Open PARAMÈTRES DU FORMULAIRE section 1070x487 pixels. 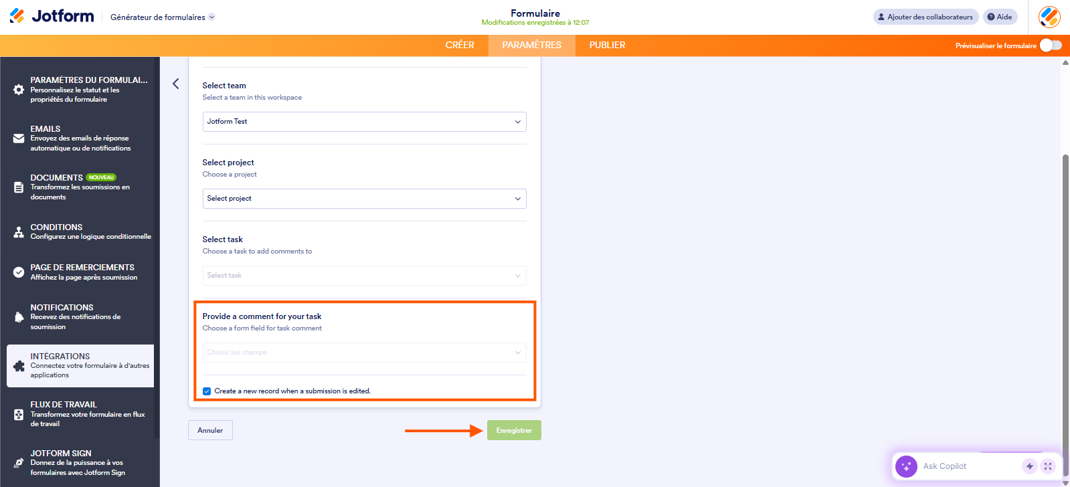[x=80, y=90]
